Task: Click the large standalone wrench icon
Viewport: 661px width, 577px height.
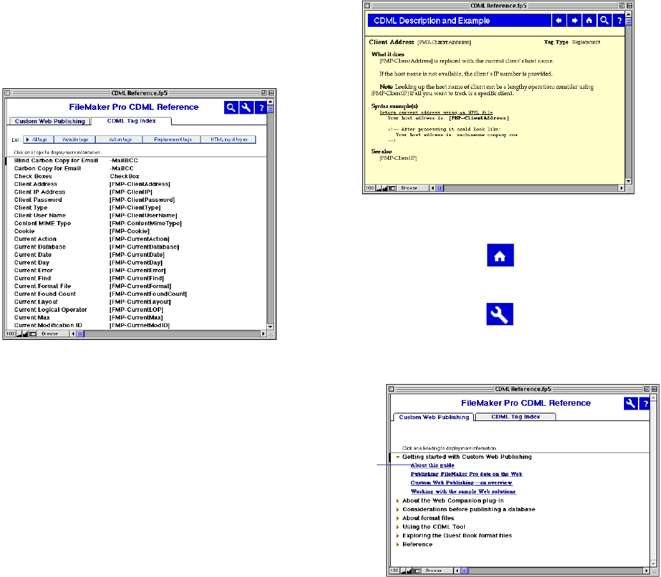Action: click(x=499, y=314)
